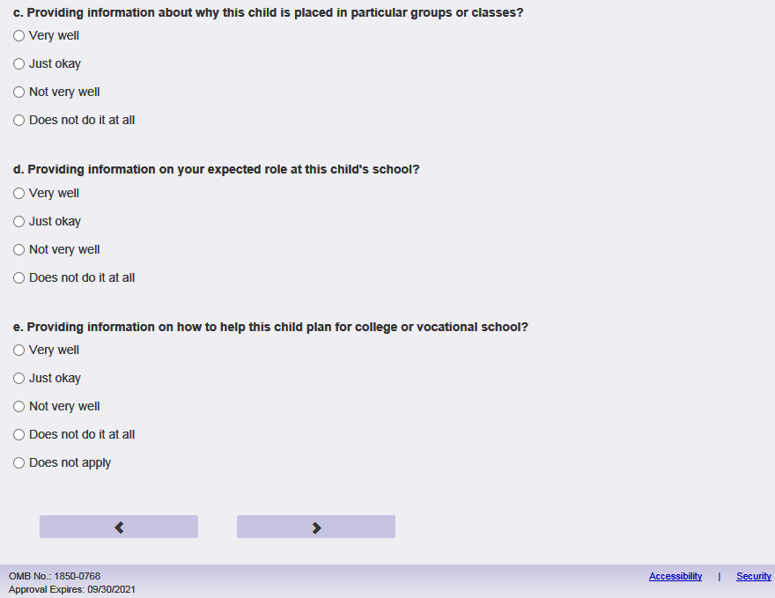Image resolution: width=775 pixels, height=598 pixels.
Task: Select 'Does not do it at all' for question d
Action: coord(19,278)
